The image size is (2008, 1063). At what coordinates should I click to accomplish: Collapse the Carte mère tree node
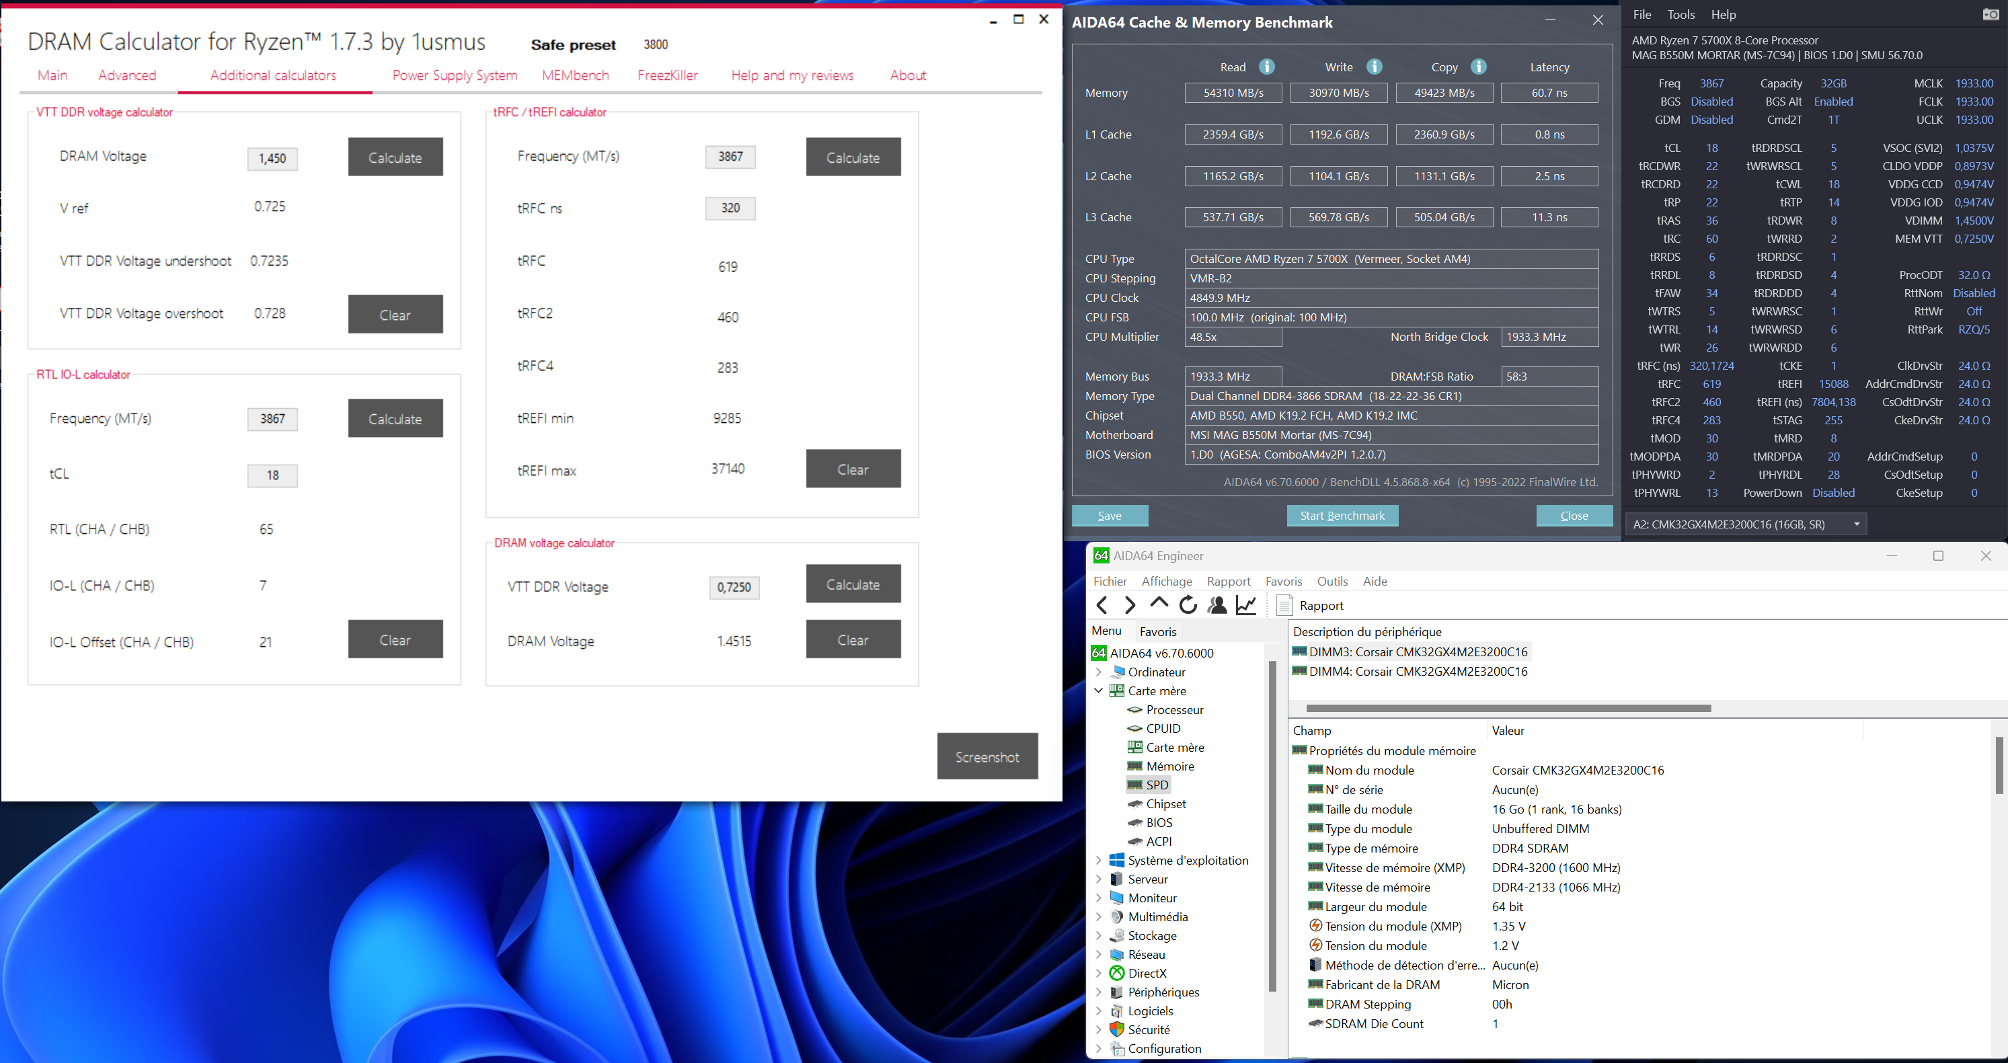coord(1098,691)
